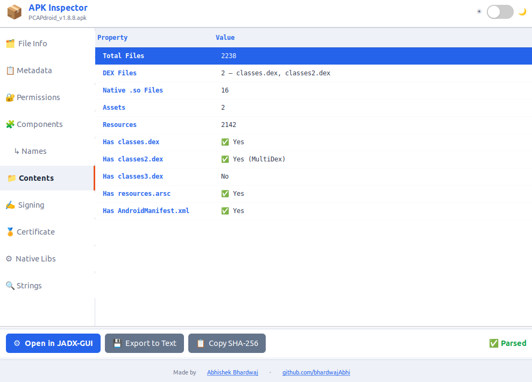Click the File Info folder icon
This screenshot has width=532, height=382.
tap(10, 44)
